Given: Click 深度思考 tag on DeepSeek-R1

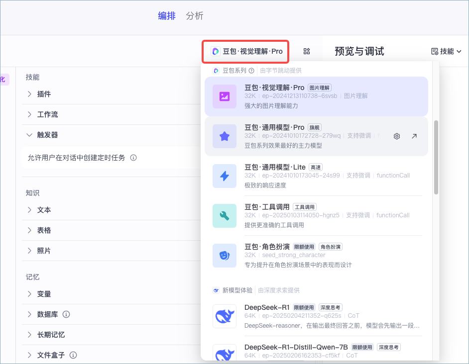Looking at the screenshot, I should click(331, 307).
